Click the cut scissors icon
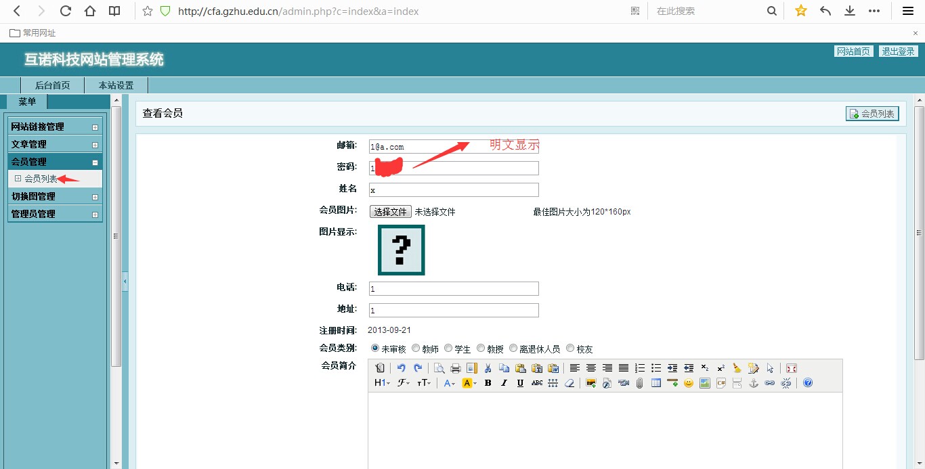Image resolution: width=925 pixels, height=469 pixels. (488, 368)
